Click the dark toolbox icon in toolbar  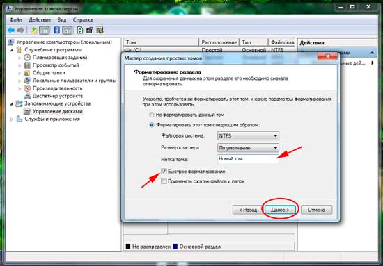tap(90, 30)
